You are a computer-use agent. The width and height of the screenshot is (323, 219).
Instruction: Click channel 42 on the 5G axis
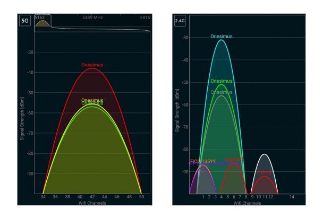92,197
